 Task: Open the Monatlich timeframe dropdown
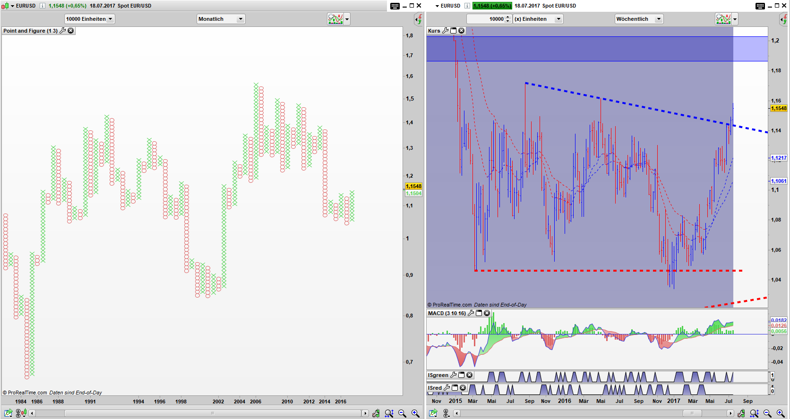[x=221, y=19]
